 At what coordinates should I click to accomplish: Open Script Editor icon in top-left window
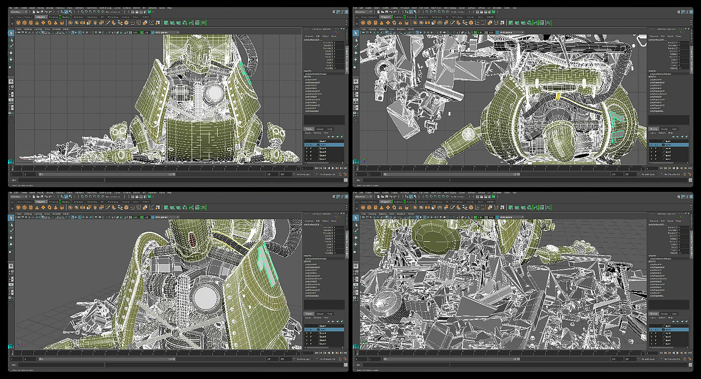(346, 180)
